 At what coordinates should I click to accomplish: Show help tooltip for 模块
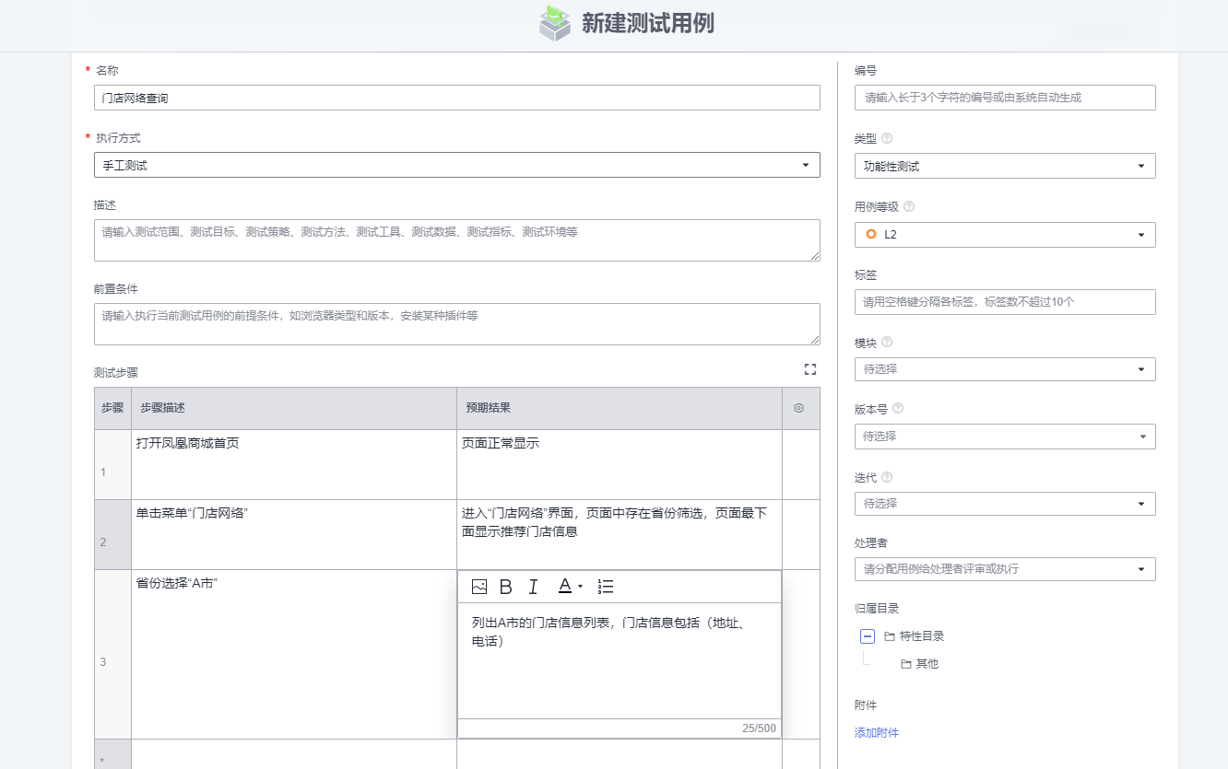tap(887, 342)
